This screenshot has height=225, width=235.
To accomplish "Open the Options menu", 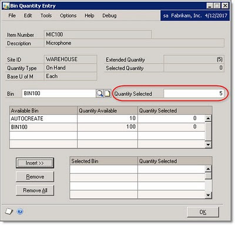I will [x=68, y=15].
